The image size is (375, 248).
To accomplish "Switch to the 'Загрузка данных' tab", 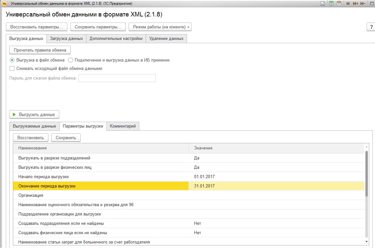I will pyautogui.click(x=66, y=39).
